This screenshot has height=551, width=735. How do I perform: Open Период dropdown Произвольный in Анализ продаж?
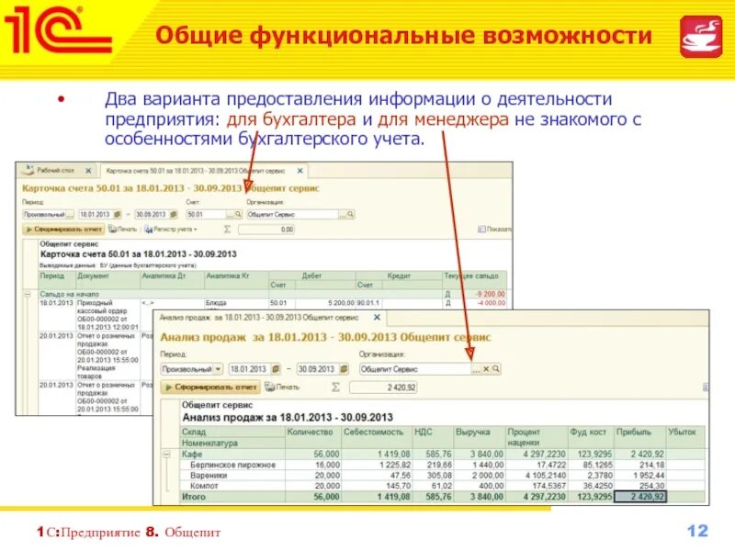(218, 369)
